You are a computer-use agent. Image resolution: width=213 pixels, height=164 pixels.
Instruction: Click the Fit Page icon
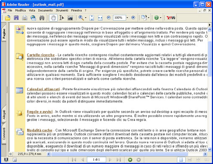point(92,18)
